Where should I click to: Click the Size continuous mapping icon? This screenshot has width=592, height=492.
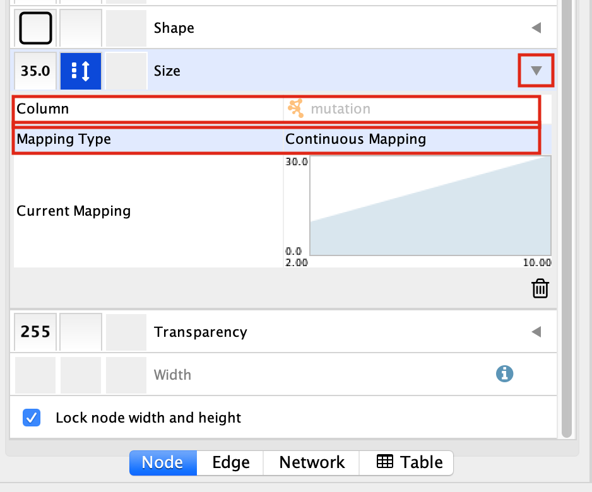(x=81, y=71)
